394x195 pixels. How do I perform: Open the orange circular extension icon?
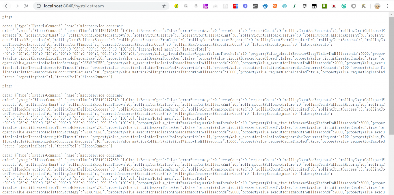(275, 6)
